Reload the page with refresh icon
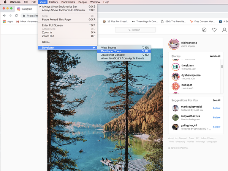This screenshot has height=171, width=228. click(x=16, y=16)
